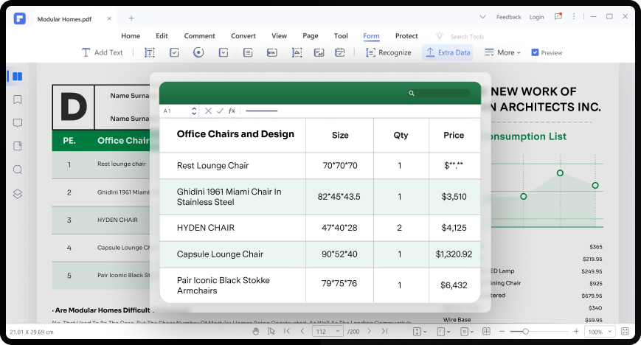Viewport: 641px width, 345px height.
Task: Open a new tab with plus button
Action: [131, 18]
